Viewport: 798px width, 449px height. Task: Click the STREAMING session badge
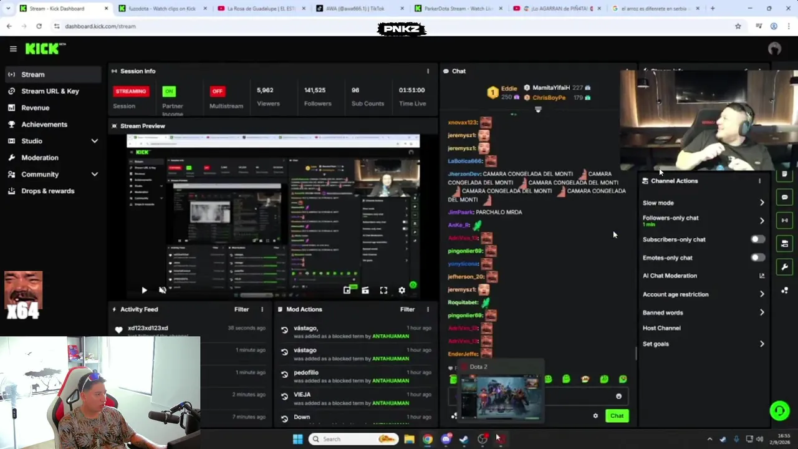(x=131, y=91)
